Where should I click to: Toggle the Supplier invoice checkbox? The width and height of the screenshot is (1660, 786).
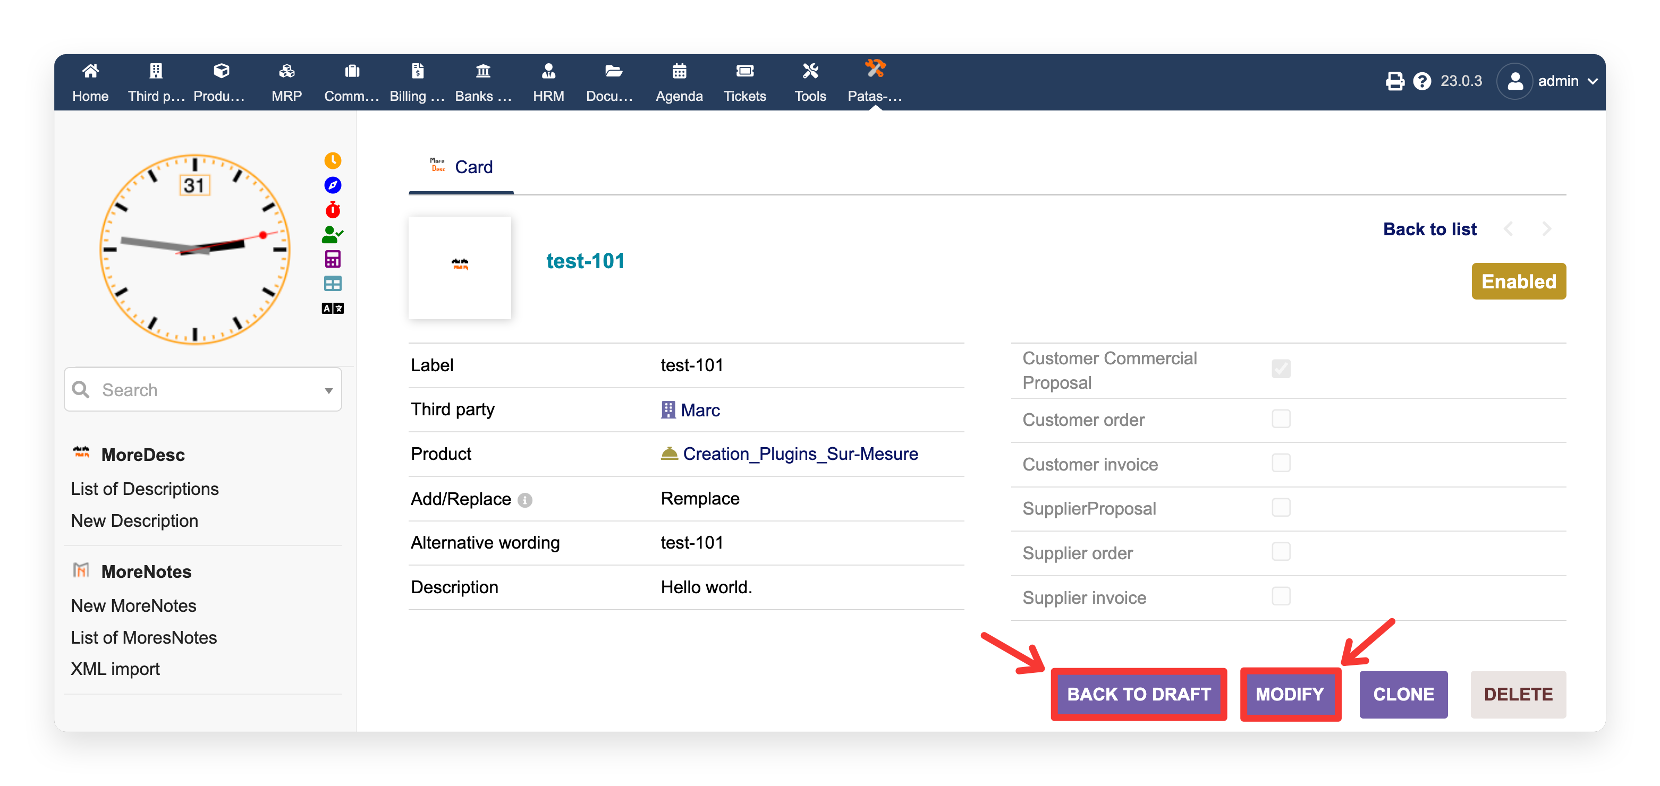1281,596
